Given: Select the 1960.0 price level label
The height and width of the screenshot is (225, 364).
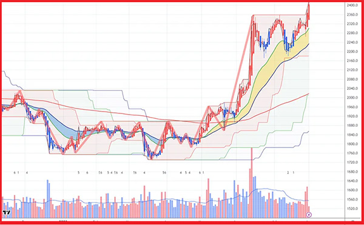Looking at the screenshot, I should pos(352,107).
